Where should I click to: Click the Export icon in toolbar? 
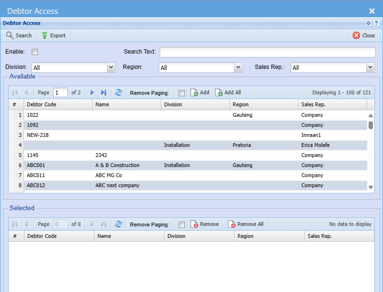[x=45, y=35]
